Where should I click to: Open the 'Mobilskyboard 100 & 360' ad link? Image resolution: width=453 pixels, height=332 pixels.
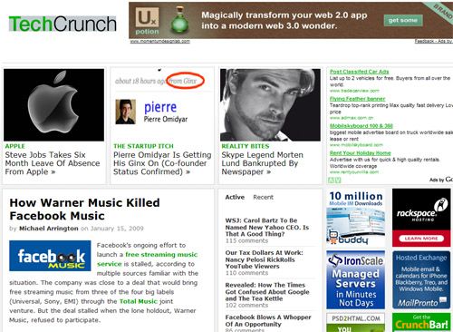(361, 126)
